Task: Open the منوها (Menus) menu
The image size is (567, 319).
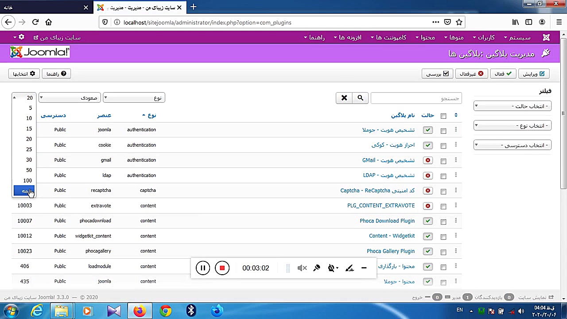Action: 454,38
